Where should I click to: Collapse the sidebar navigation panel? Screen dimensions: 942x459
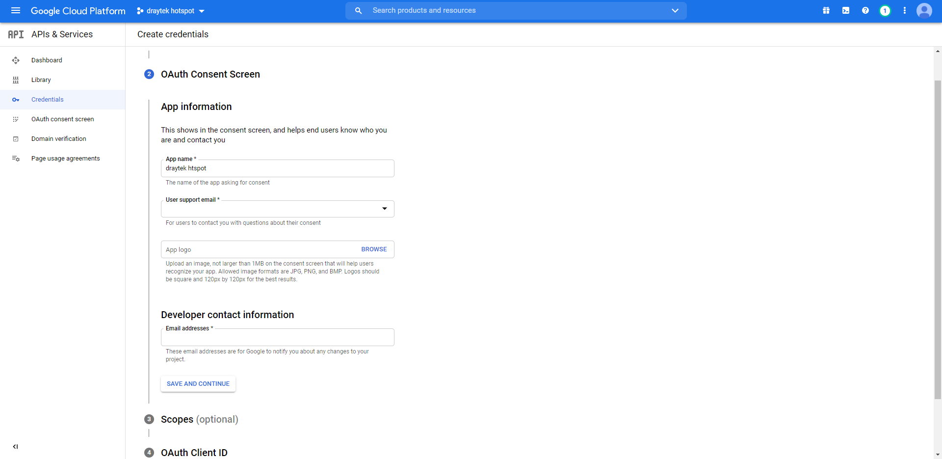click(x=16, y=447)
